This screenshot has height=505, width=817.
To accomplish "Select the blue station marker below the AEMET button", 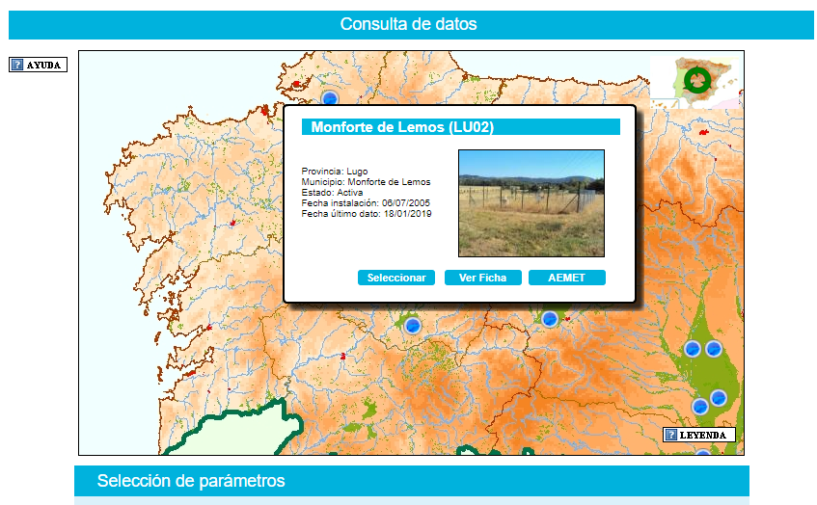I will click(550, 319).
